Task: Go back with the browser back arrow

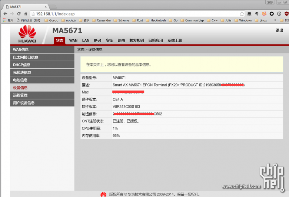Action: coord(5,14)
